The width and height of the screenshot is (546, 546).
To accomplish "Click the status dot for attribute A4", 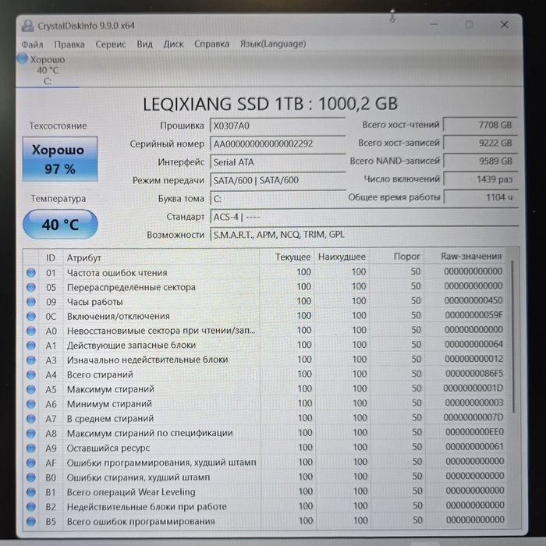I will point(31,374).
